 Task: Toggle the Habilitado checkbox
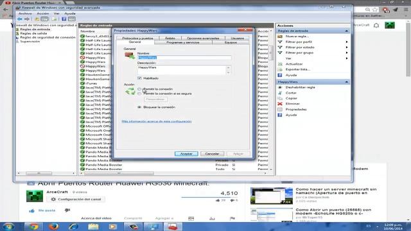pos(139,78)
